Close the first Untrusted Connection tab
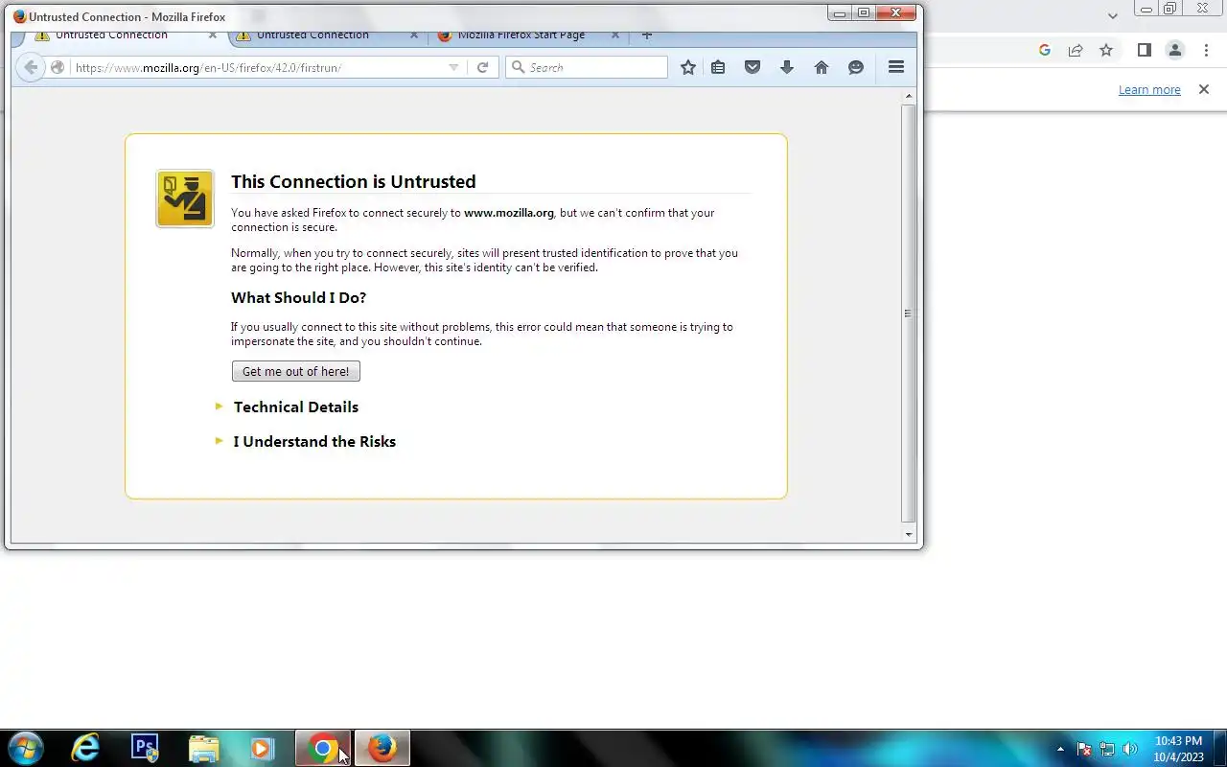This screenshot has height=767, width=1227. tap(213, 35)
